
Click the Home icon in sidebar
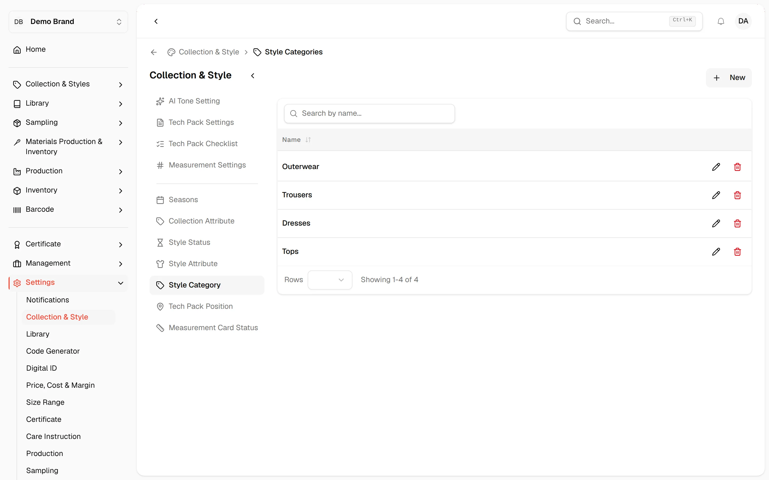click(x=17, y=50)
